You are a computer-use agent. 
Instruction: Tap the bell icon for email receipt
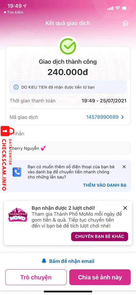pos(44,261)
